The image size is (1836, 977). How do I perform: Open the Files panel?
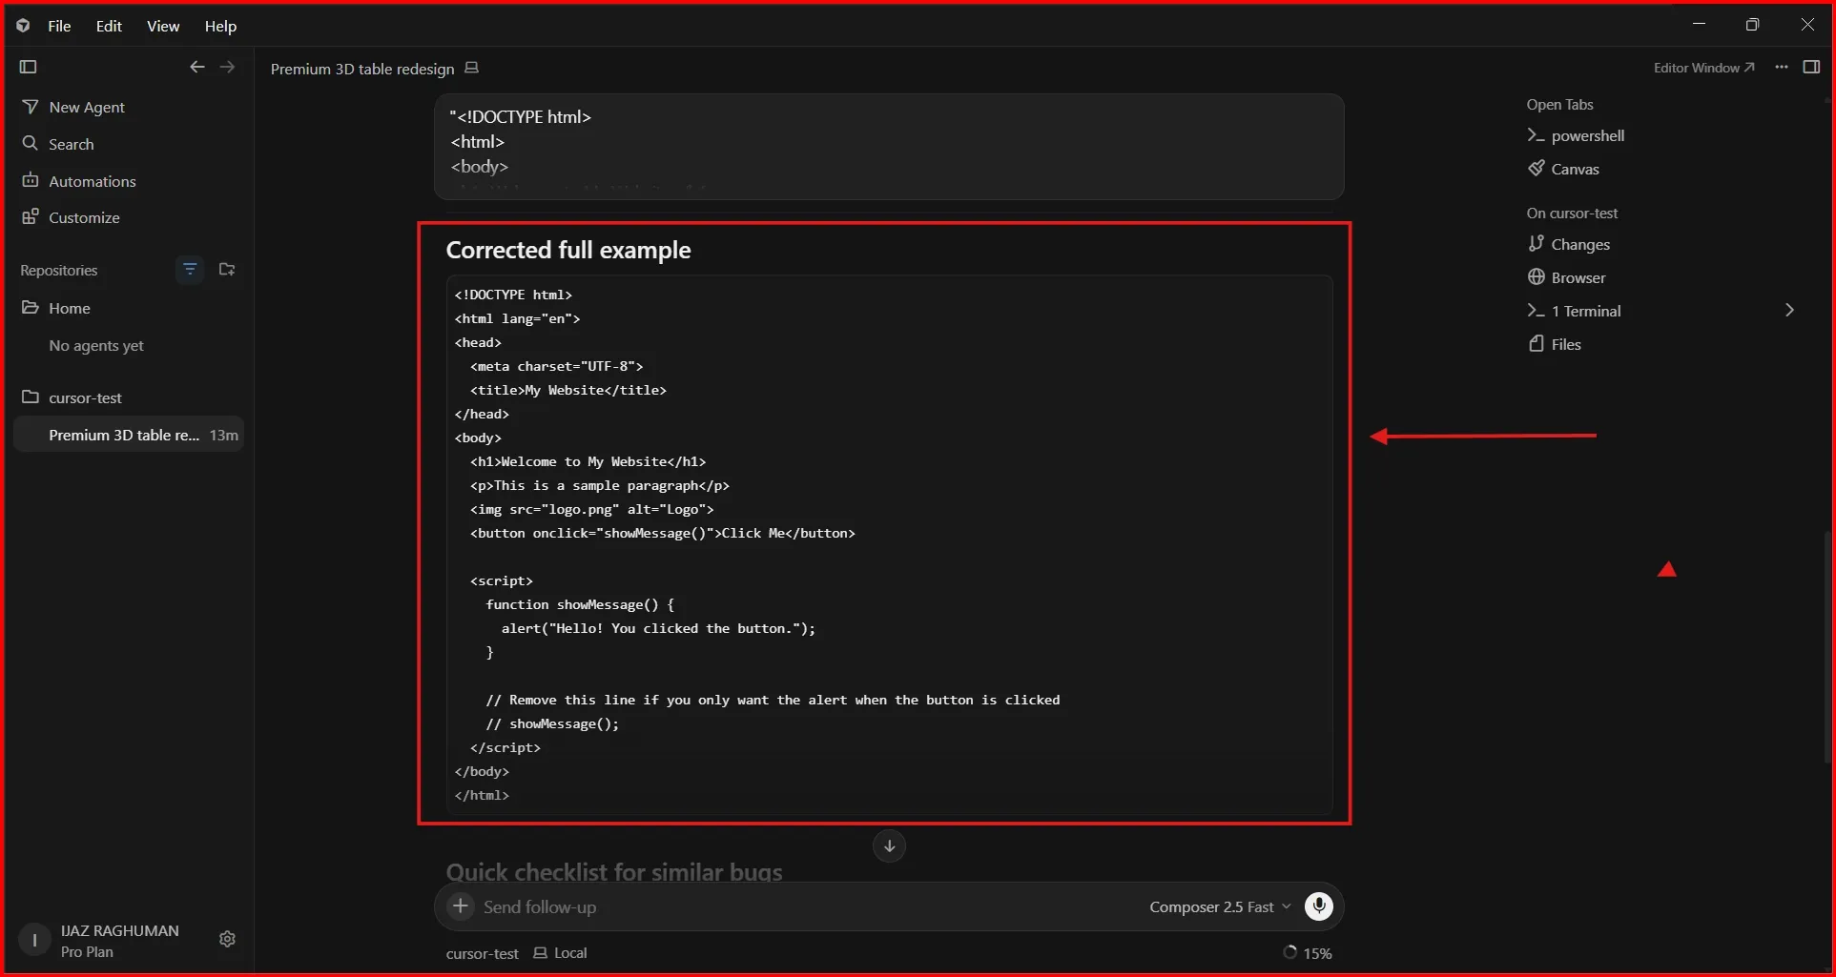click(1555, 344)
